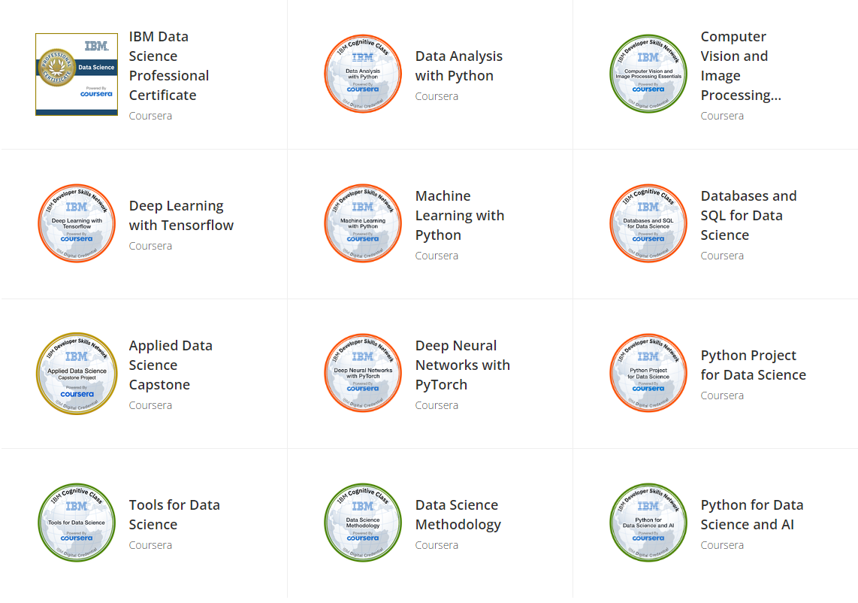The image size is (858, 603).
Task: Select the Databases and SQL title link
Action: tap(748, 215)
